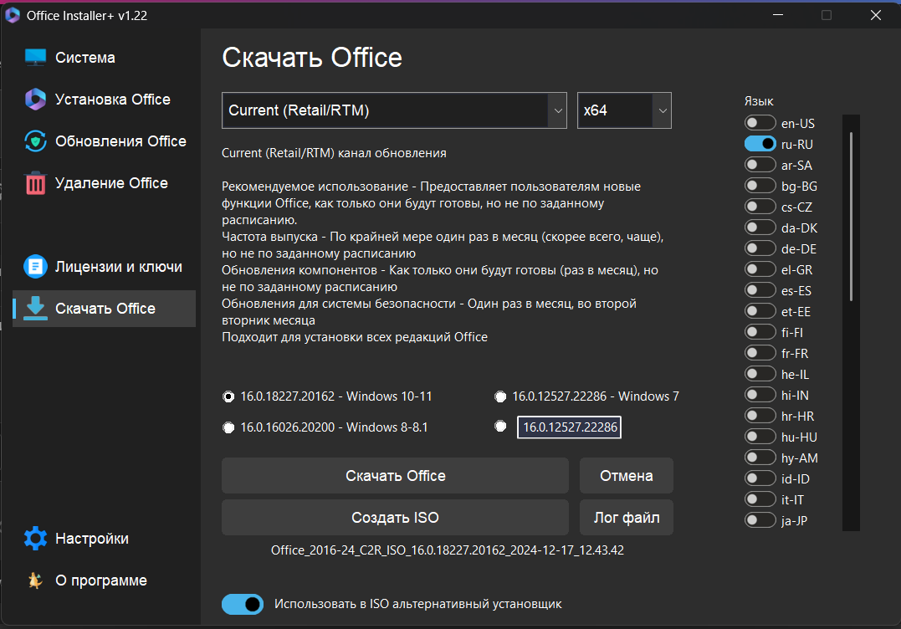Switch to Лицензии и ключи
Image resolution: width=901 pixels, height=629 pixels.
point(104,267)
